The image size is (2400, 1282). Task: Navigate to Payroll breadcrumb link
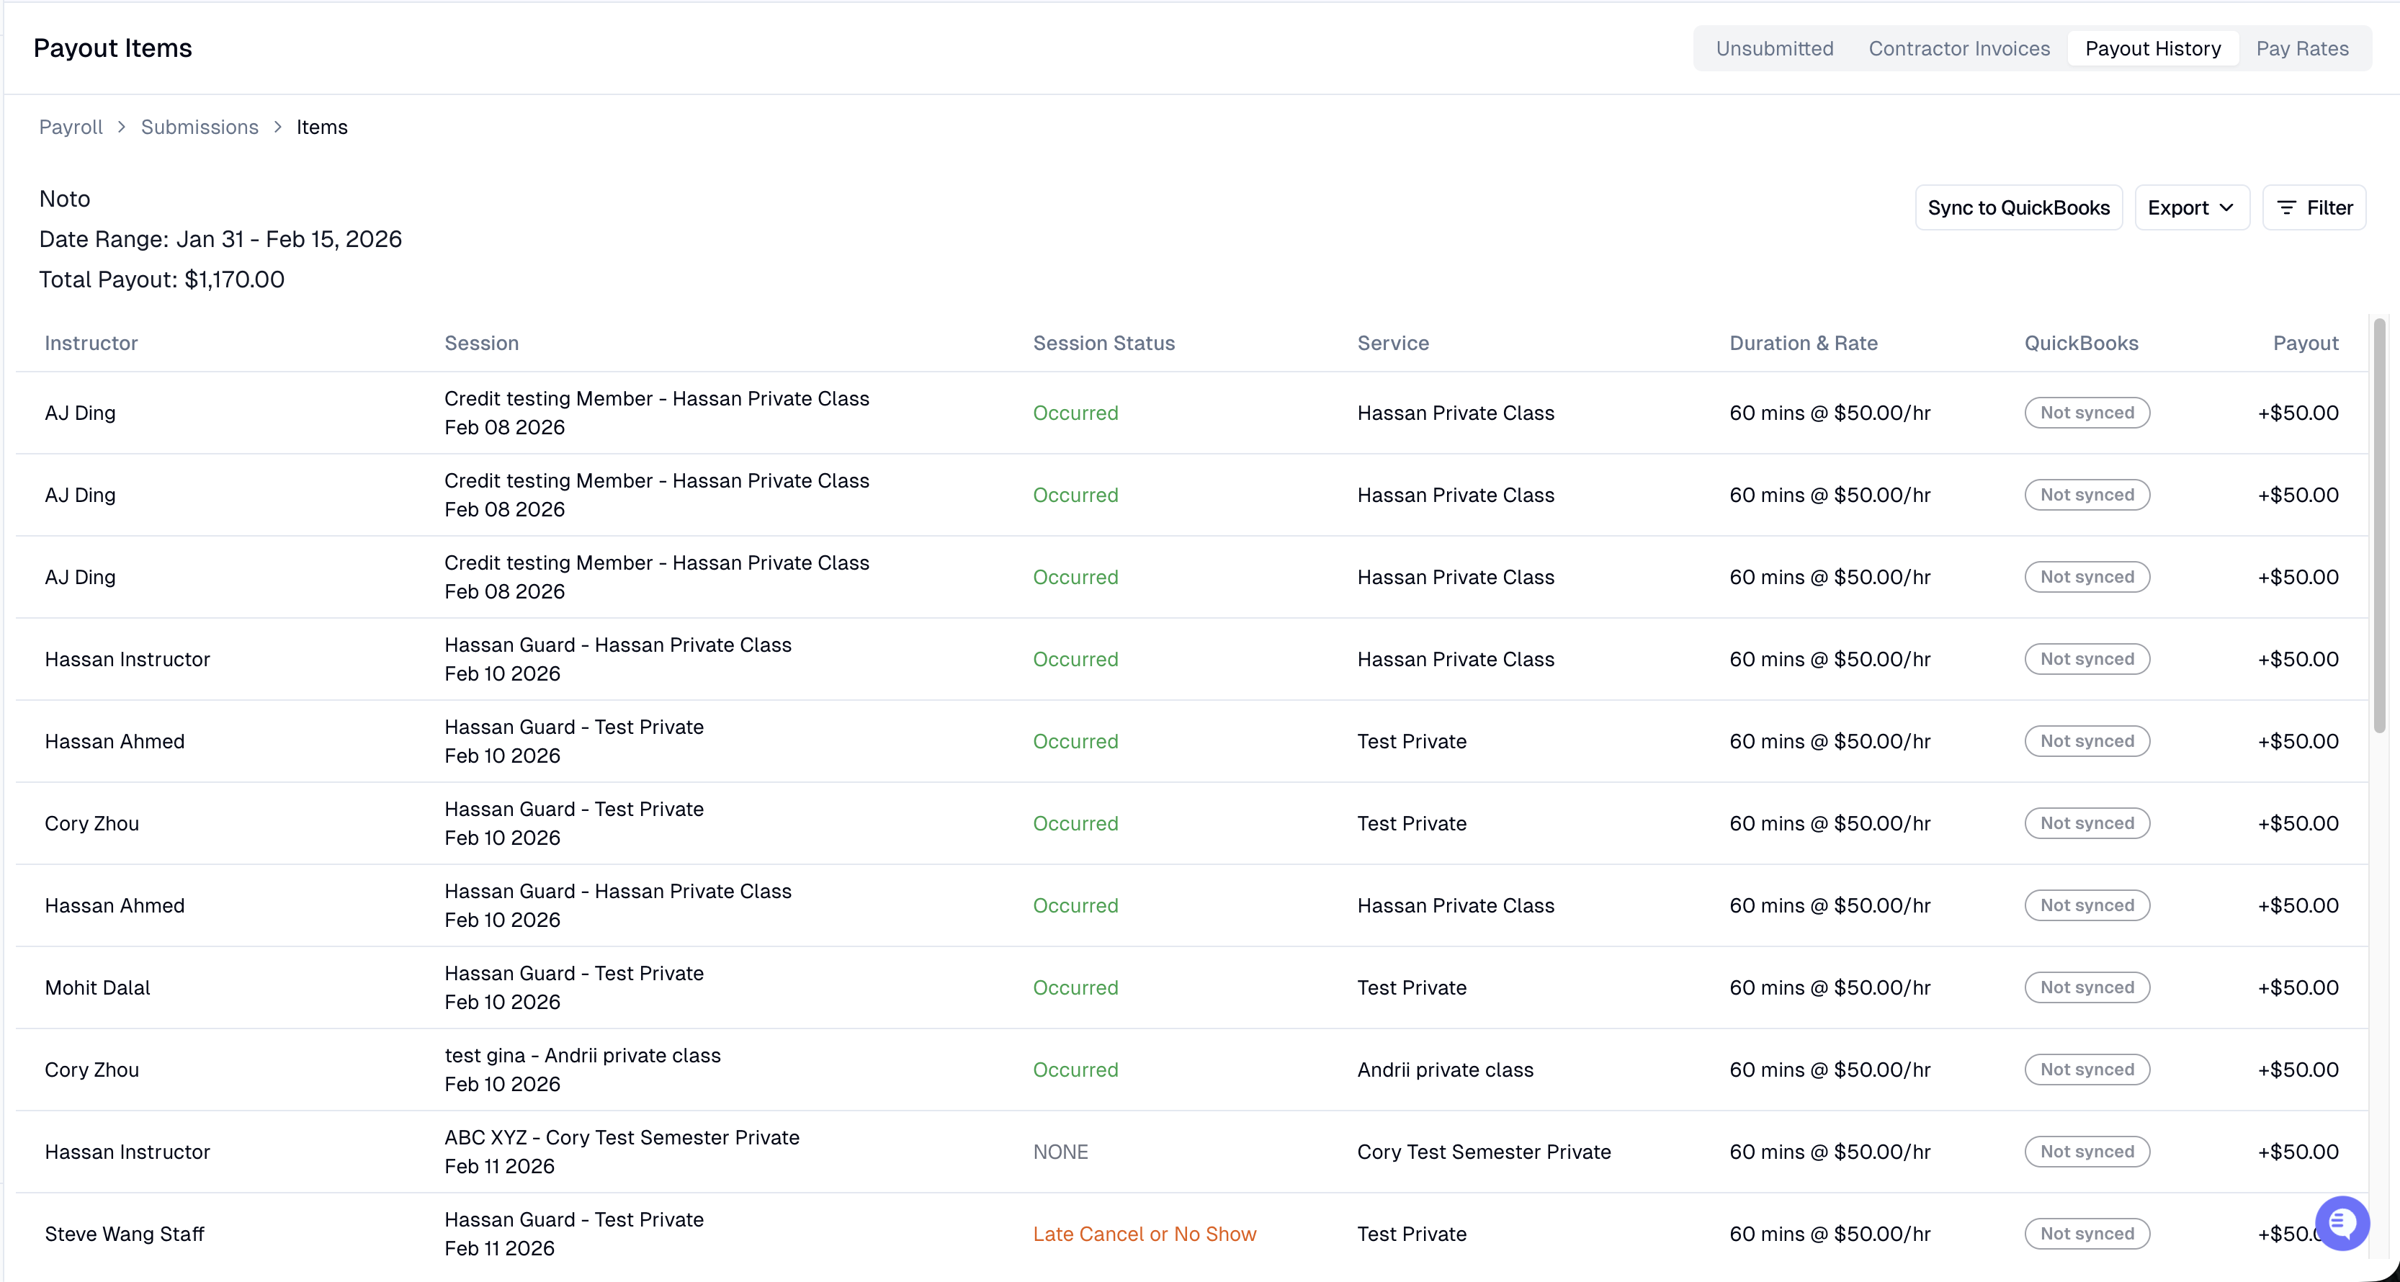71,127
